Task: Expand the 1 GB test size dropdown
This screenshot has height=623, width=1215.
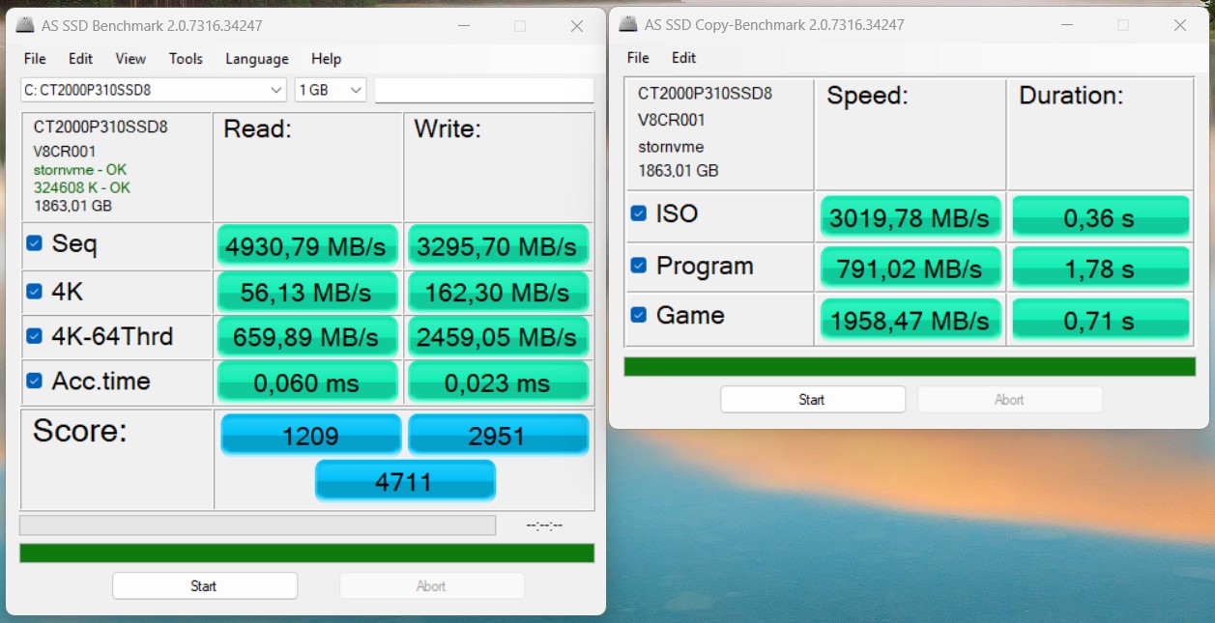Action: pos(331,90)
